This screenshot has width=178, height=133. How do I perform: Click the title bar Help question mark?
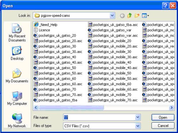click(x=165, y=6)
